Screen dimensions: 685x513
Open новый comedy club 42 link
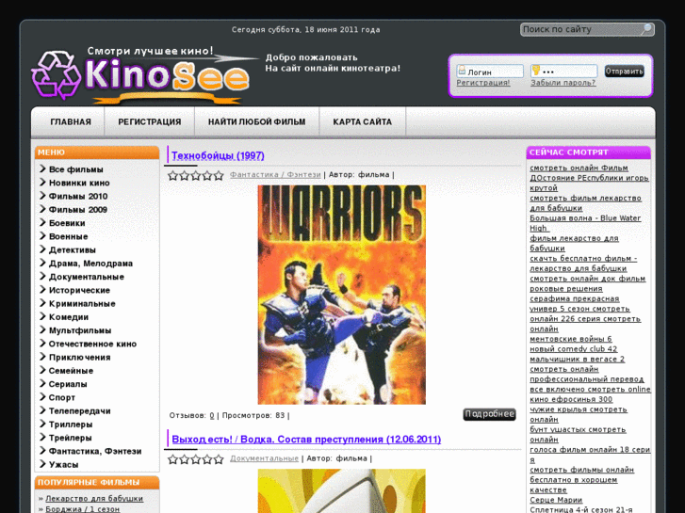point(574,349)
